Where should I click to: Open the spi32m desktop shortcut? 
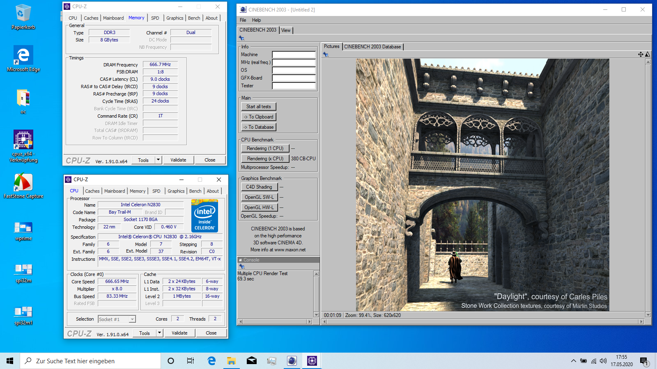[x=23, y=273]
